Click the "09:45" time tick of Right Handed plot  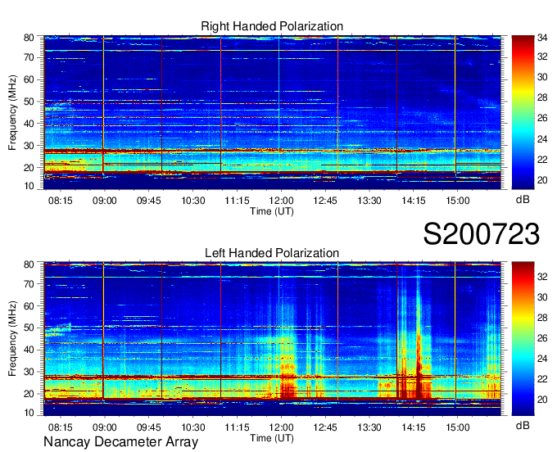149,201
